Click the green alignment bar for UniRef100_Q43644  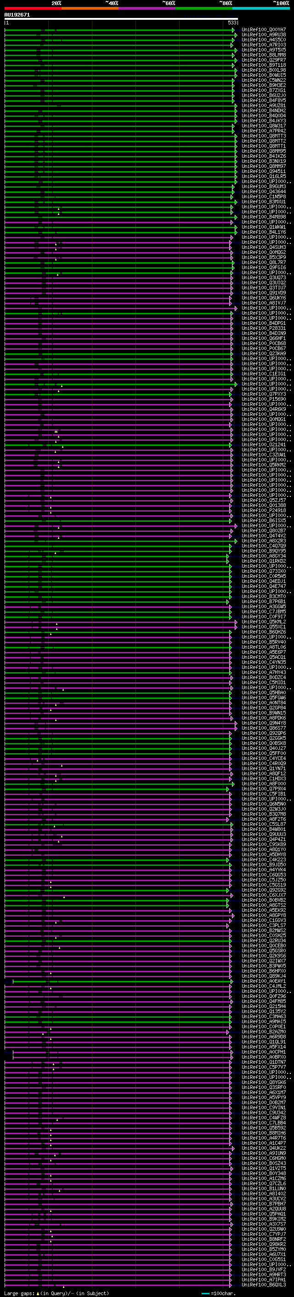pyautogui.click(x=119, y=192)
